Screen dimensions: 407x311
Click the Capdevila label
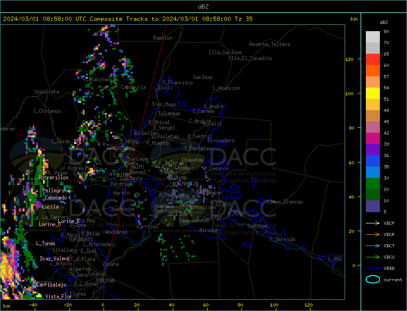click(133, 87)
